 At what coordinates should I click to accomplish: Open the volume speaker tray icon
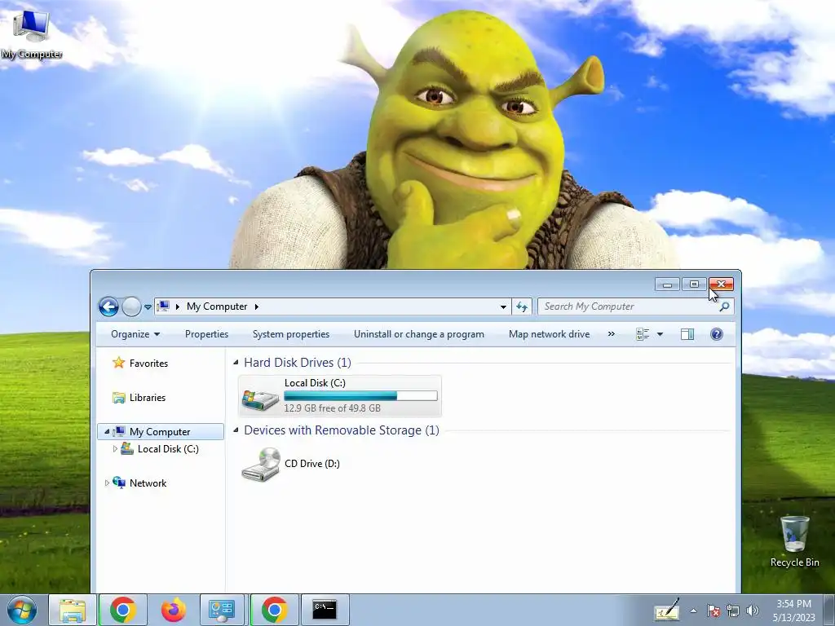click(752, 611)
